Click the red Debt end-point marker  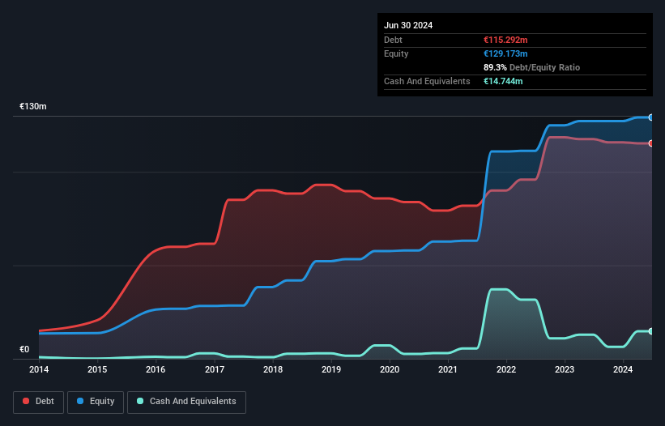coord(650,143)
